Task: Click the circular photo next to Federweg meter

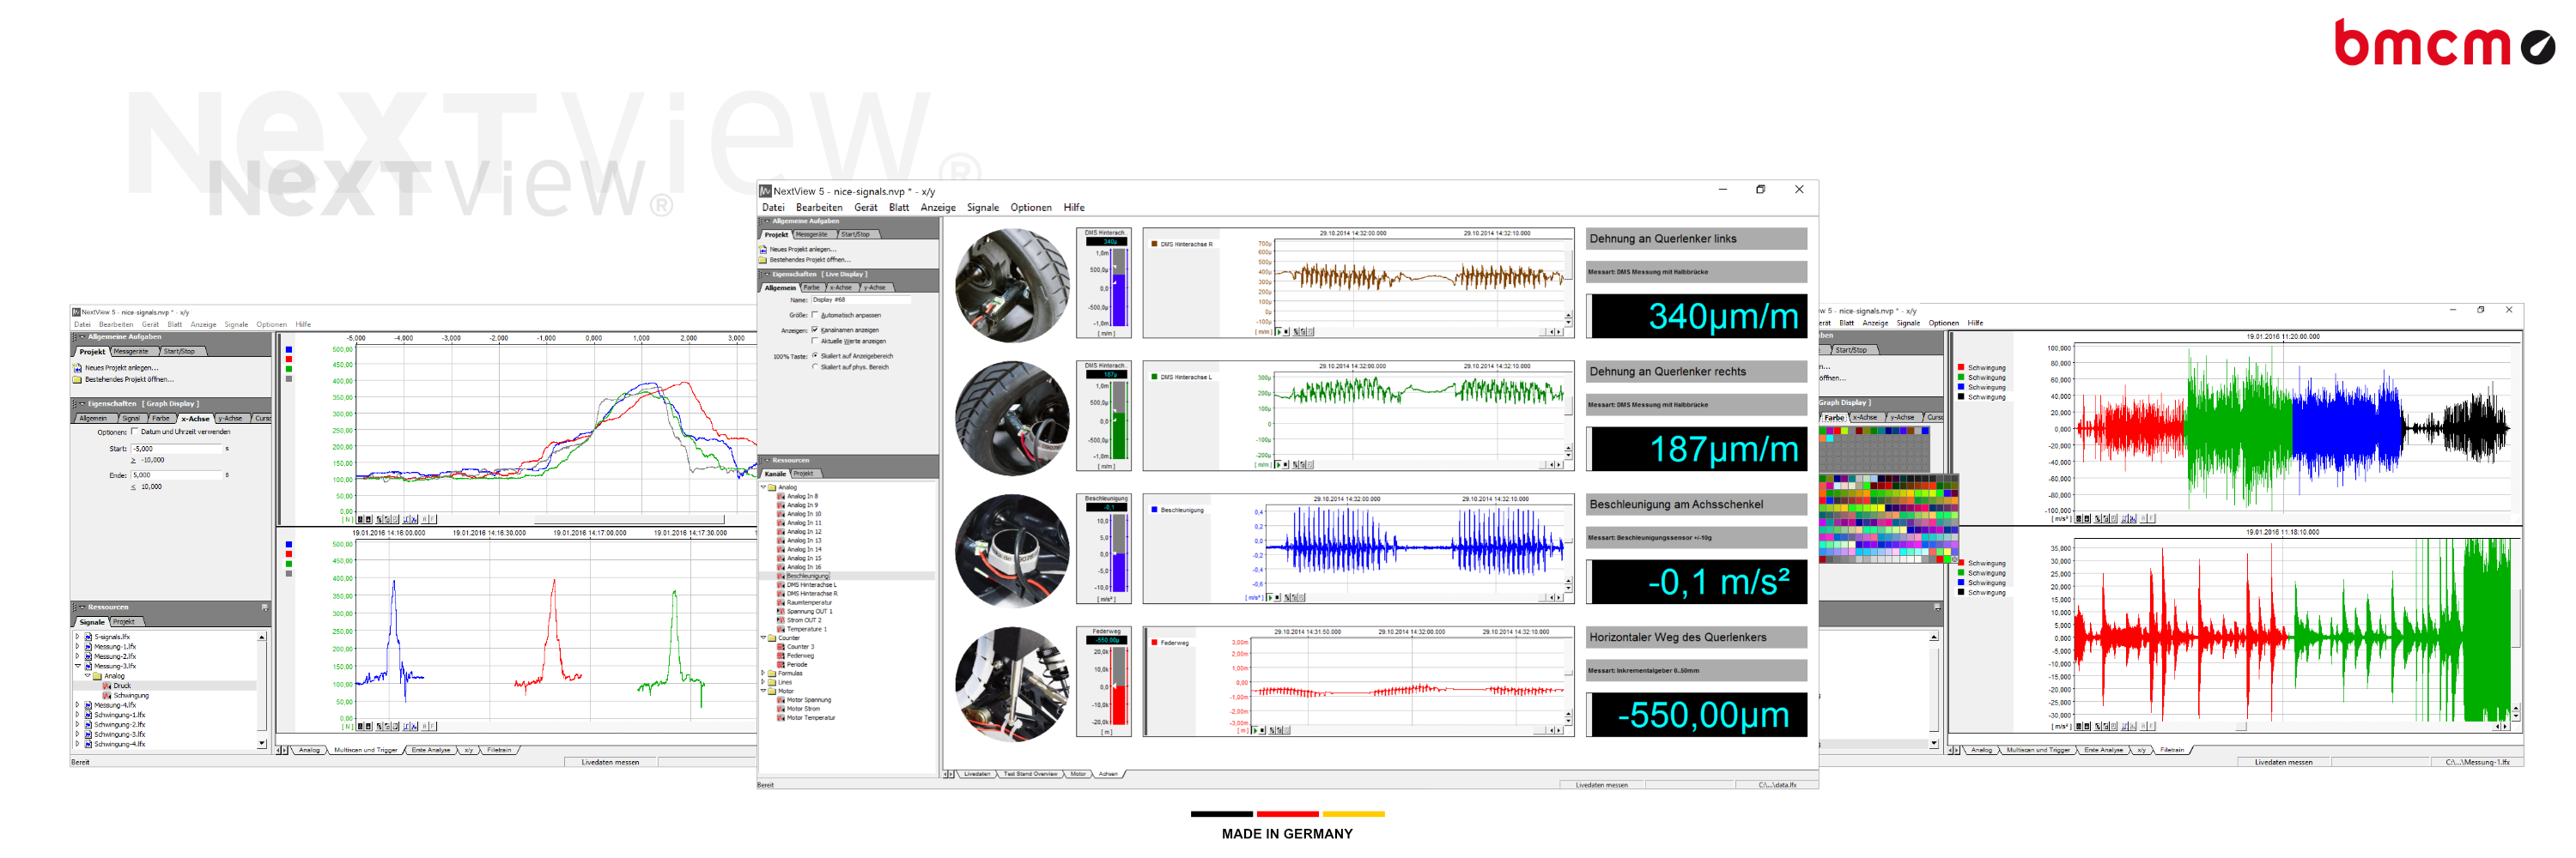Action: coord(1012,686)
